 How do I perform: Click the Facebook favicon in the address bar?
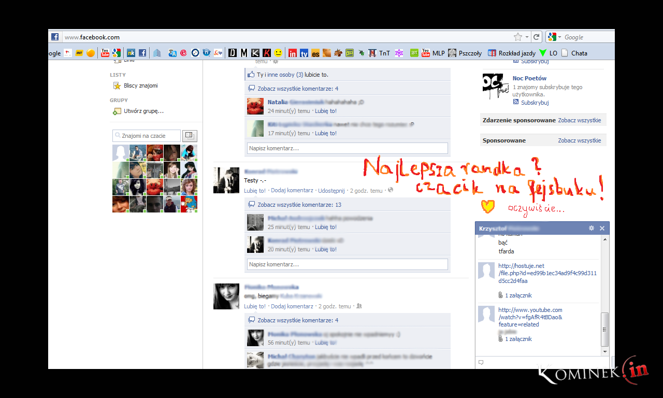click(x=55, y=37)
